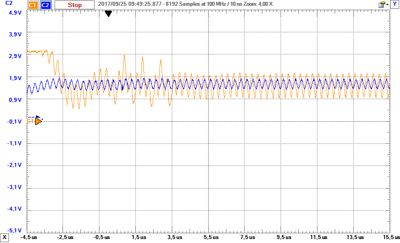
Task: Click the -4.5 us time axis label
Action: point(28,237)
